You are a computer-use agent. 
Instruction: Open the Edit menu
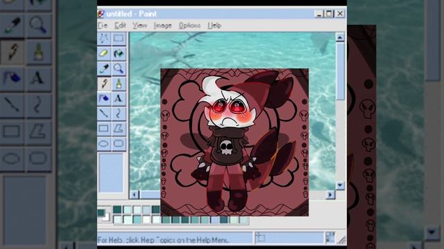coord(120,26)
